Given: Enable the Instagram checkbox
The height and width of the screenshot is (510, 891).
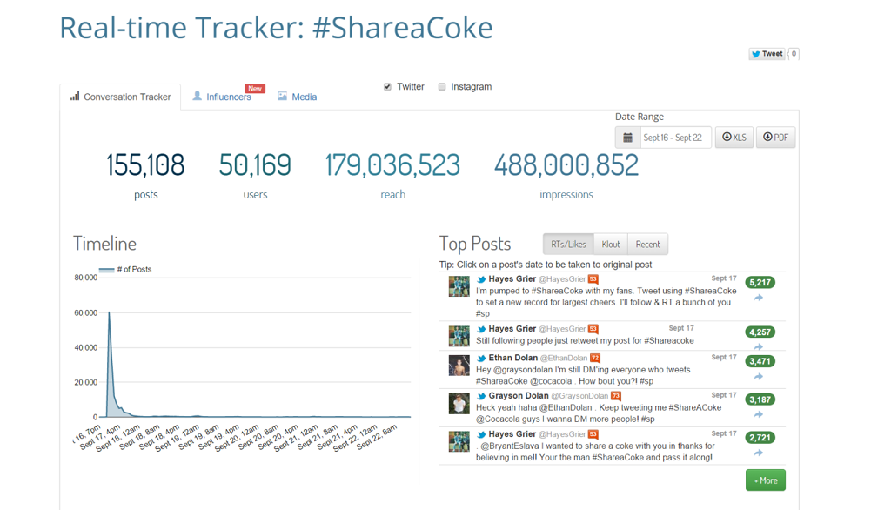Looking at the screenshot, I should (442, 87).
